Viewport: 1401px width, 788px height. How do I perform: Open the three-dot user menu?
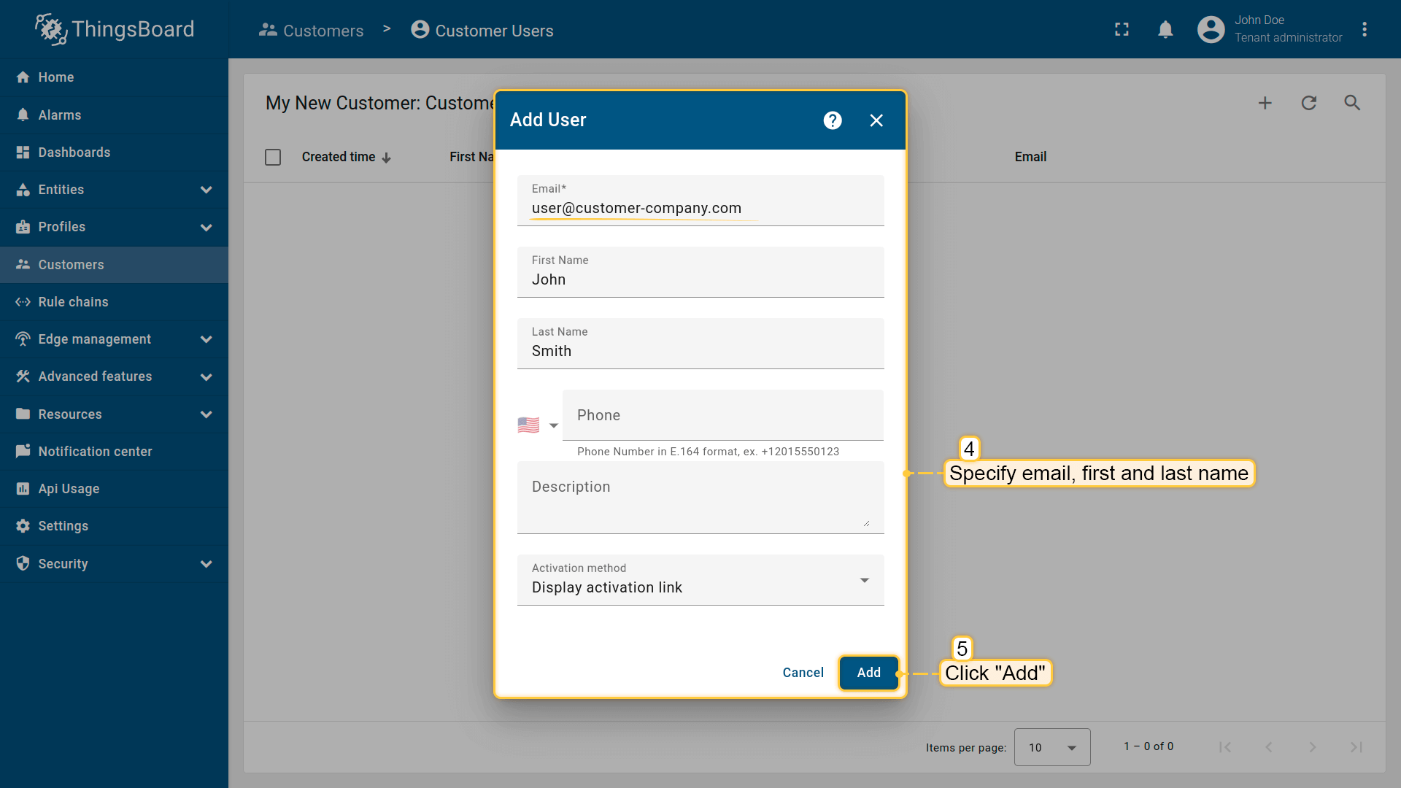(1365, 30)
